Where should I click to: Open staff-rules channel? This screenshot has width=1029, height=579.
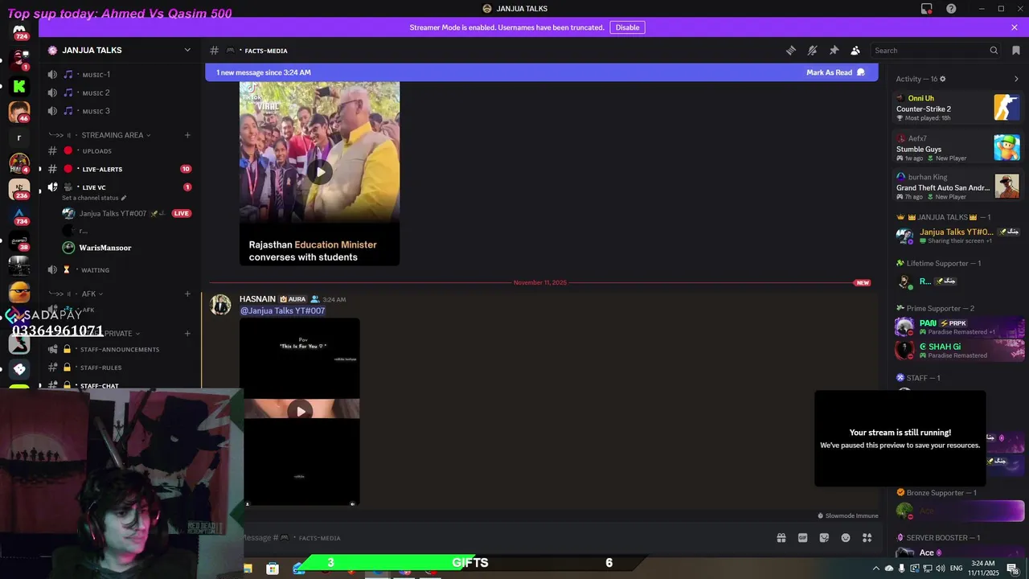point(121,368)
